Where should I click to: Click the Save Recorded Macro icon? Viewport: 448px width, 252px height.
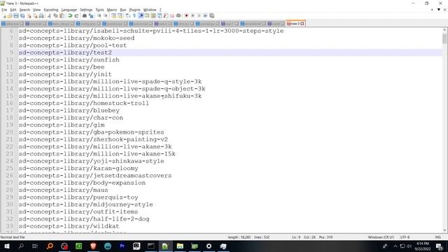[x=211, y=15]
